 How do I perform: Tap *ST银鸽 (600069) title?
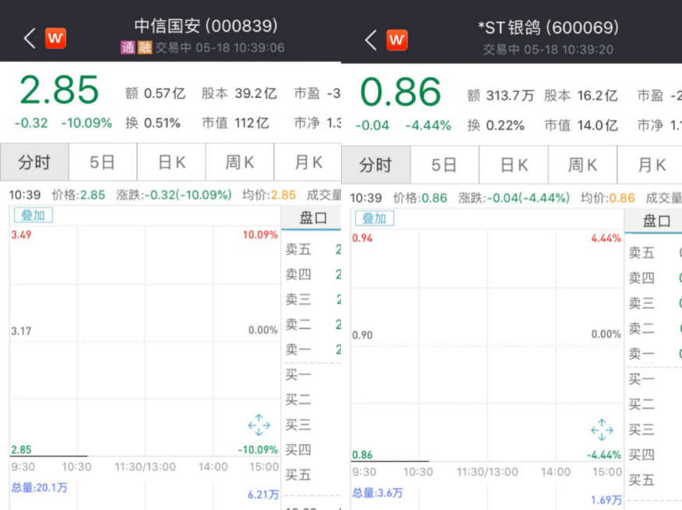[x=548, y=27]
